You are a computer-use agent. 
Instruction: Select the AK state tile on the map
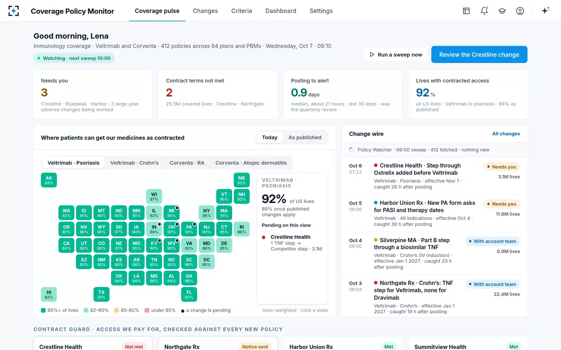click(49, 180)
